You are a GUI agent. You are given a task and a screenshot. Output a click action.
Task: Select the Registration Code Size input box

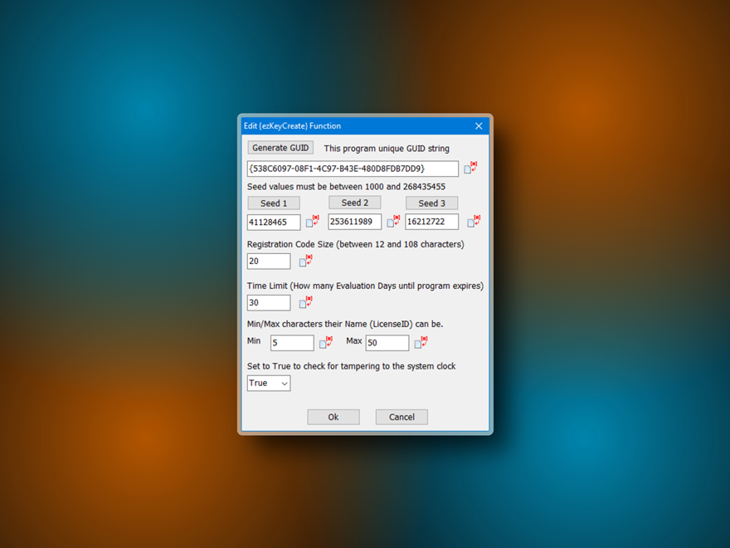point(269,261)
